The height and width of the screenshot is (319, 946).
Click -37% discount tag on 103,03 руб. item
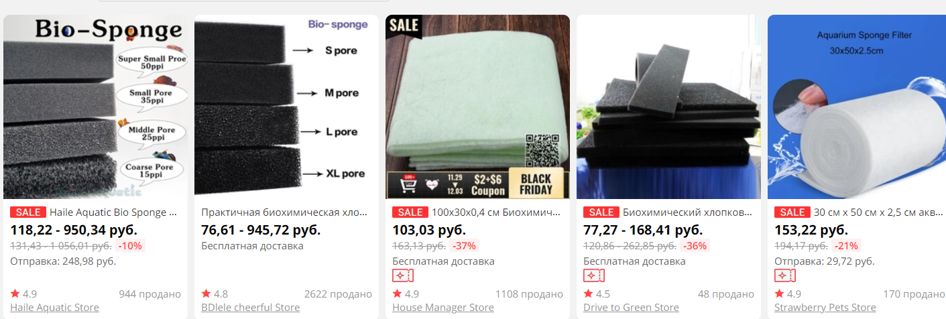(463, 246)
